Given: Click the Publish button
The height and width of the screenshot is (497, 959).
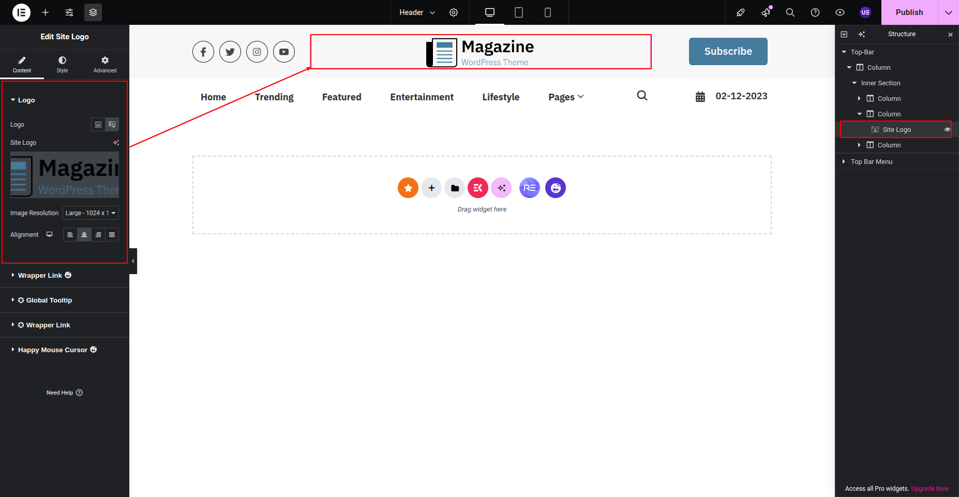Looking at the screenshot, I should pos(909,12).
